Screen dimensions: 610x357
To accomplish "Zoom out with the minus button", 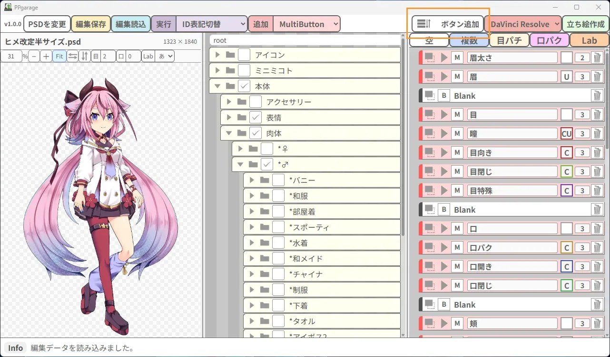I will 34,56.
